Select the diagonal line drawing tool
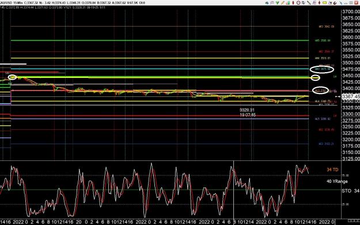The image size is (360, 225). [309, 3]
